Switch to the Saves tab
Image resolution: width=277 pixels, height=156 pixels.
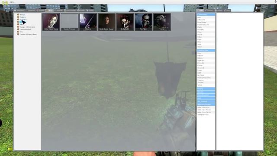90,10
